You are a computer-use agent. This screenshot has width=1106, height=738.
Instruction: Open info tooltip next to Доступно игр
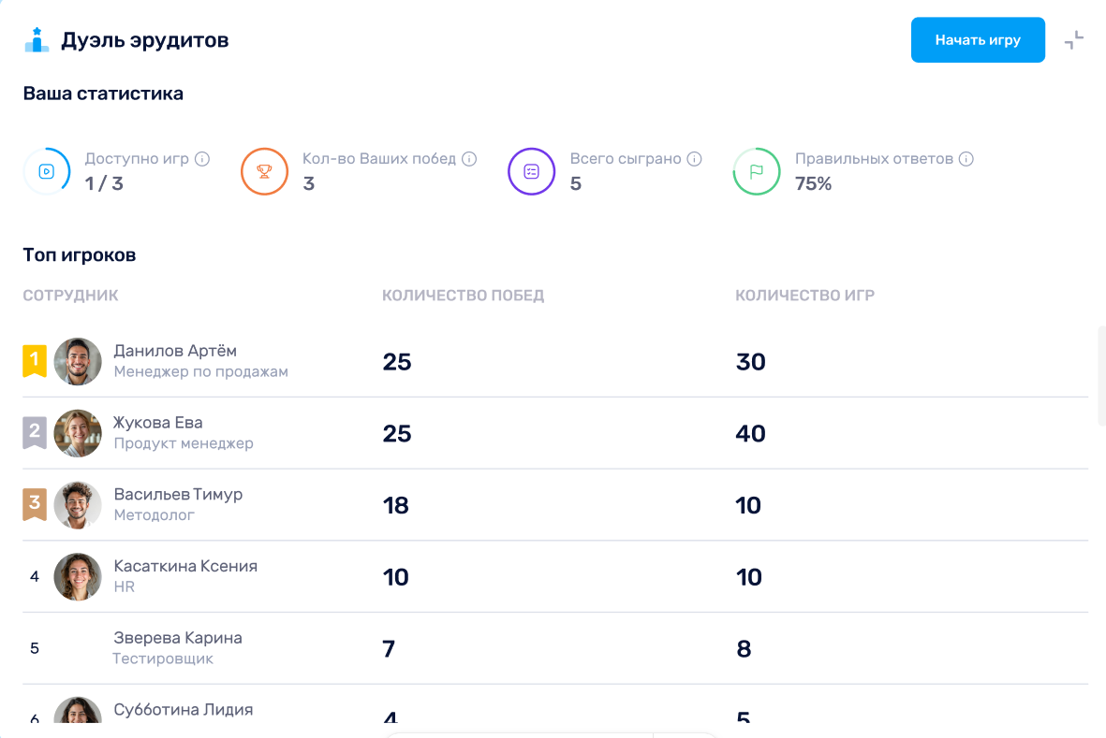pos(202,159)
